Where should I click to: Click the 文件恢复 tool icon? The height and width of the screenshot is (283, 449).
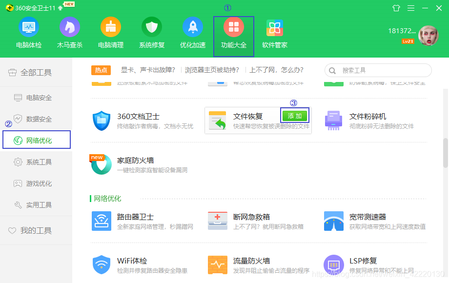217,121
